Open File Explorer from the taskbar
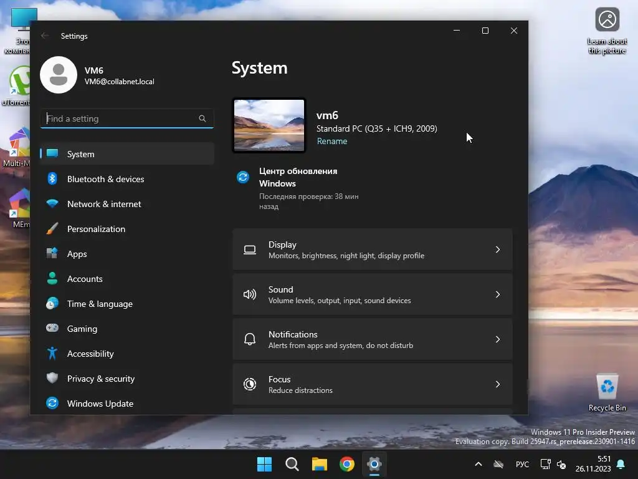The height and width of the screenshot is (479, 638). coord(320,464)
